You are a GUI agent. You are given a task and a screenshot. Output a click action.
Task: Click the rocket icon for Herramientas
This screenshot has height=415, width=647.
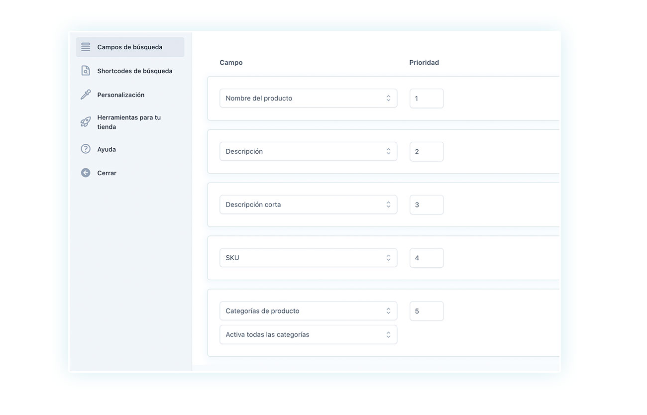86,122
